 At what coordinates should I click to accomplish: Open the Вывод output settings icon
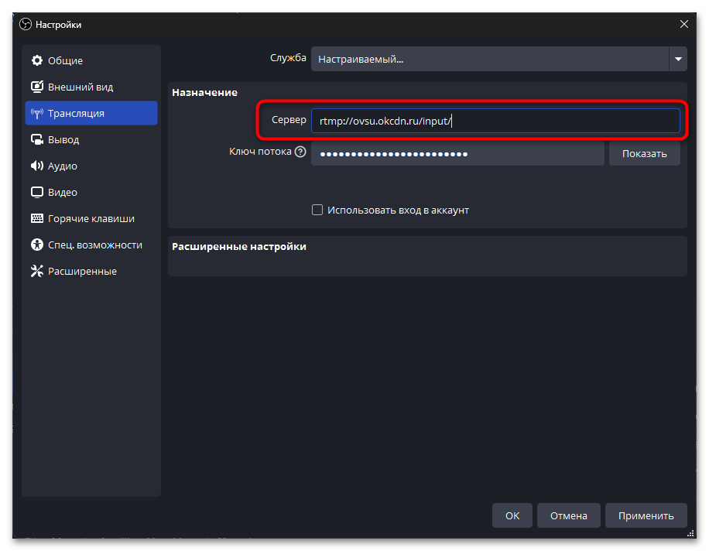click(36, 140)
